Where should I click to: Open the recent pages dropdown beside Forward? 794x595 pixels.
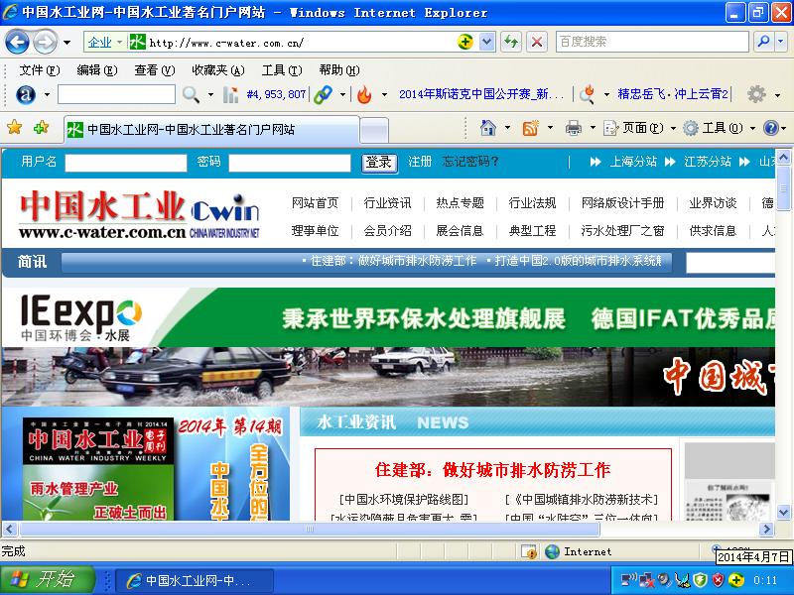click(x=66, y=43)
